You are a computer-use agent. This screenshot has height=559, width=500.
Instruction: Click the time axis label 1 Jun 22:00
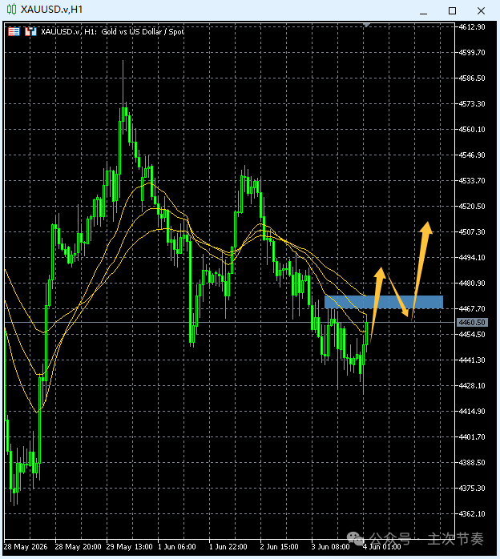coord(228,547)
